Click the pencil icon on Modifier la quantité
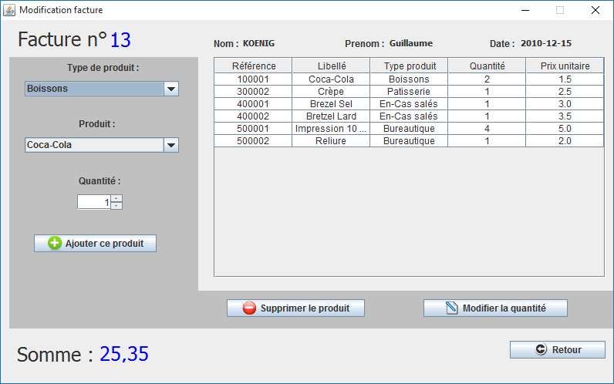Screen dimensions: 614x384 click(x=452, y=308)
